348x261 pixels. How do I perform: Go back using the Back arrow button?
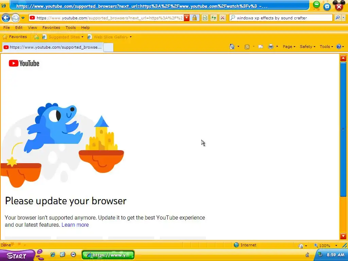6,18
